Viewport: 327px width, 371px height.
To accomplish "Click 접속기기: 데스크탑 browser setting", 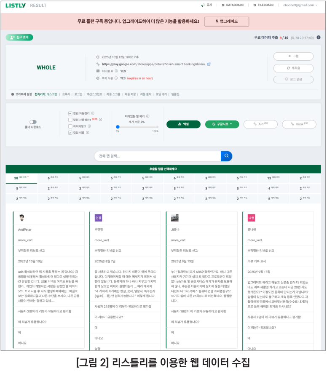I will coord(46,94).
